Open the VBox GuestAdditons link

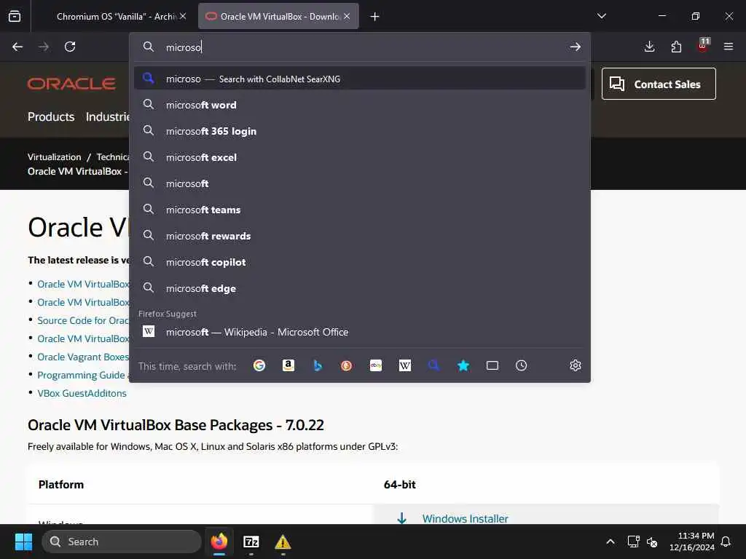pos(82,393)
